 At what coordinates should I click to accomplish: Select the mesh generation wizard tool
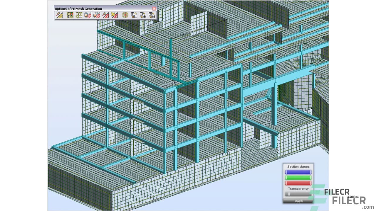click(x=59, y=15)
